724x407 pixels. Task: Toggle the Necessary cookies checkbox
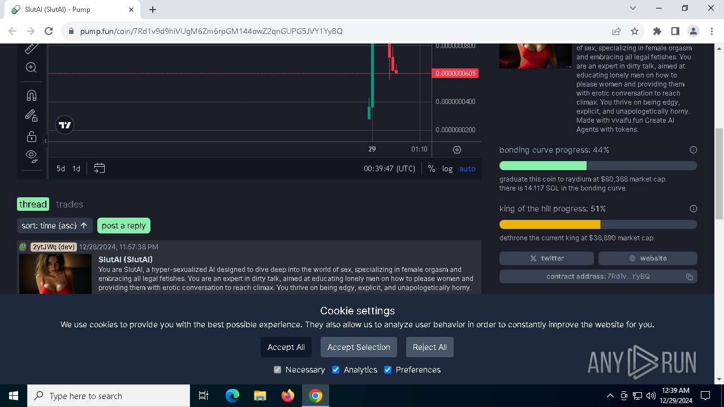[x=277, y=370]
